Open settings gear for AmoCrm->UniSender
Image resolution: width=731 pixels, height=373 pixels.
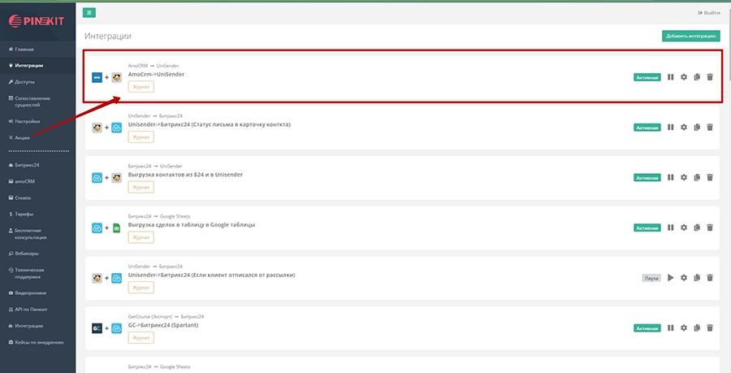684,77
